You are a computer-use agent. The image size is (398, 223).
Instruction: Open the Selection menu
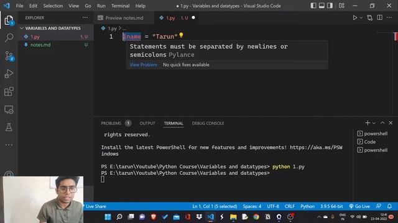[53, 6]
